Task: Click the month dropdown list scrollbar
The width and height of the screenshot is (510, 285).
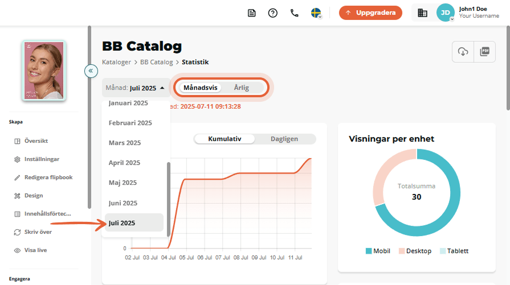Action: point(169,199)
